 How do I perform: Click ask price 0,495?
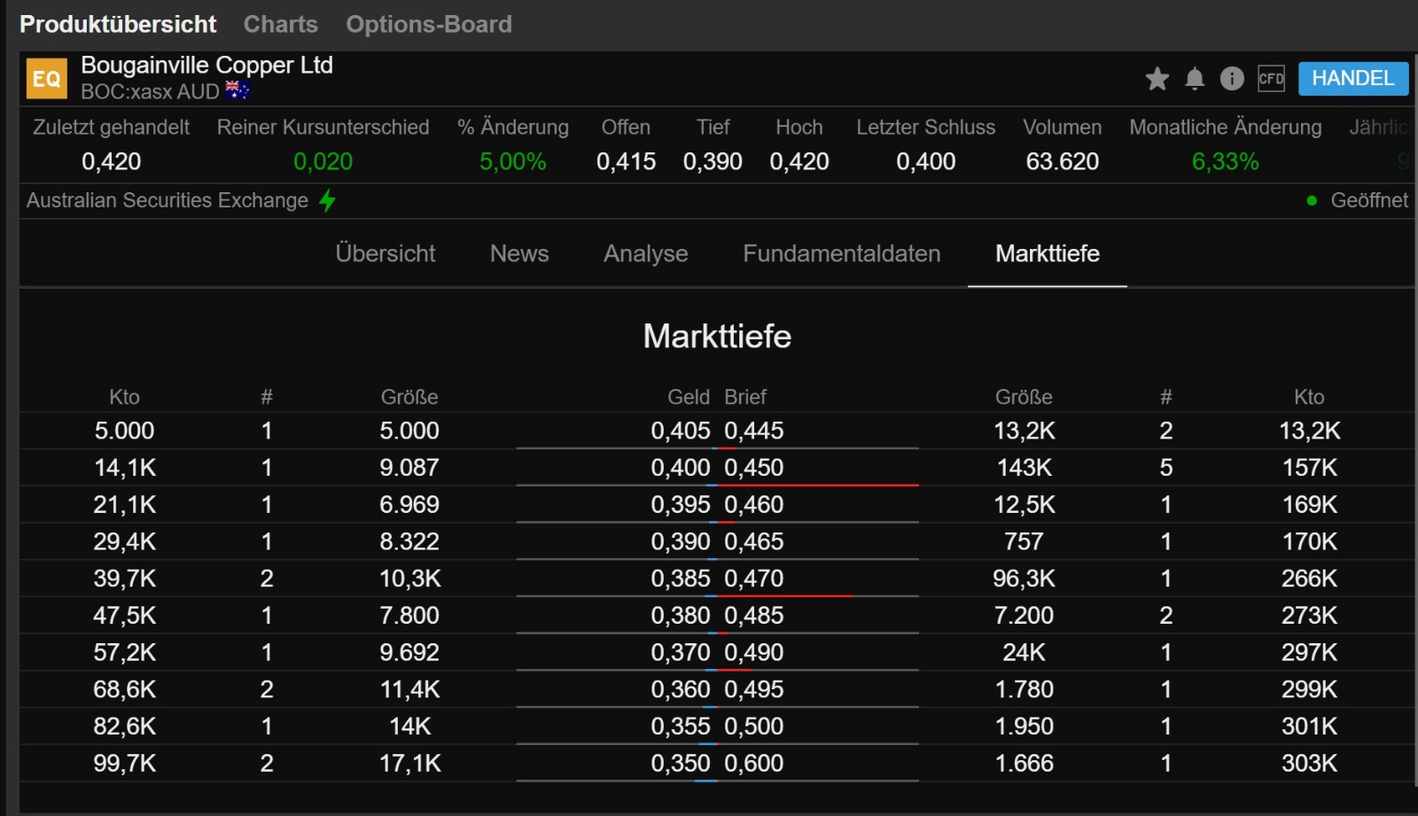tap(754, 689)
